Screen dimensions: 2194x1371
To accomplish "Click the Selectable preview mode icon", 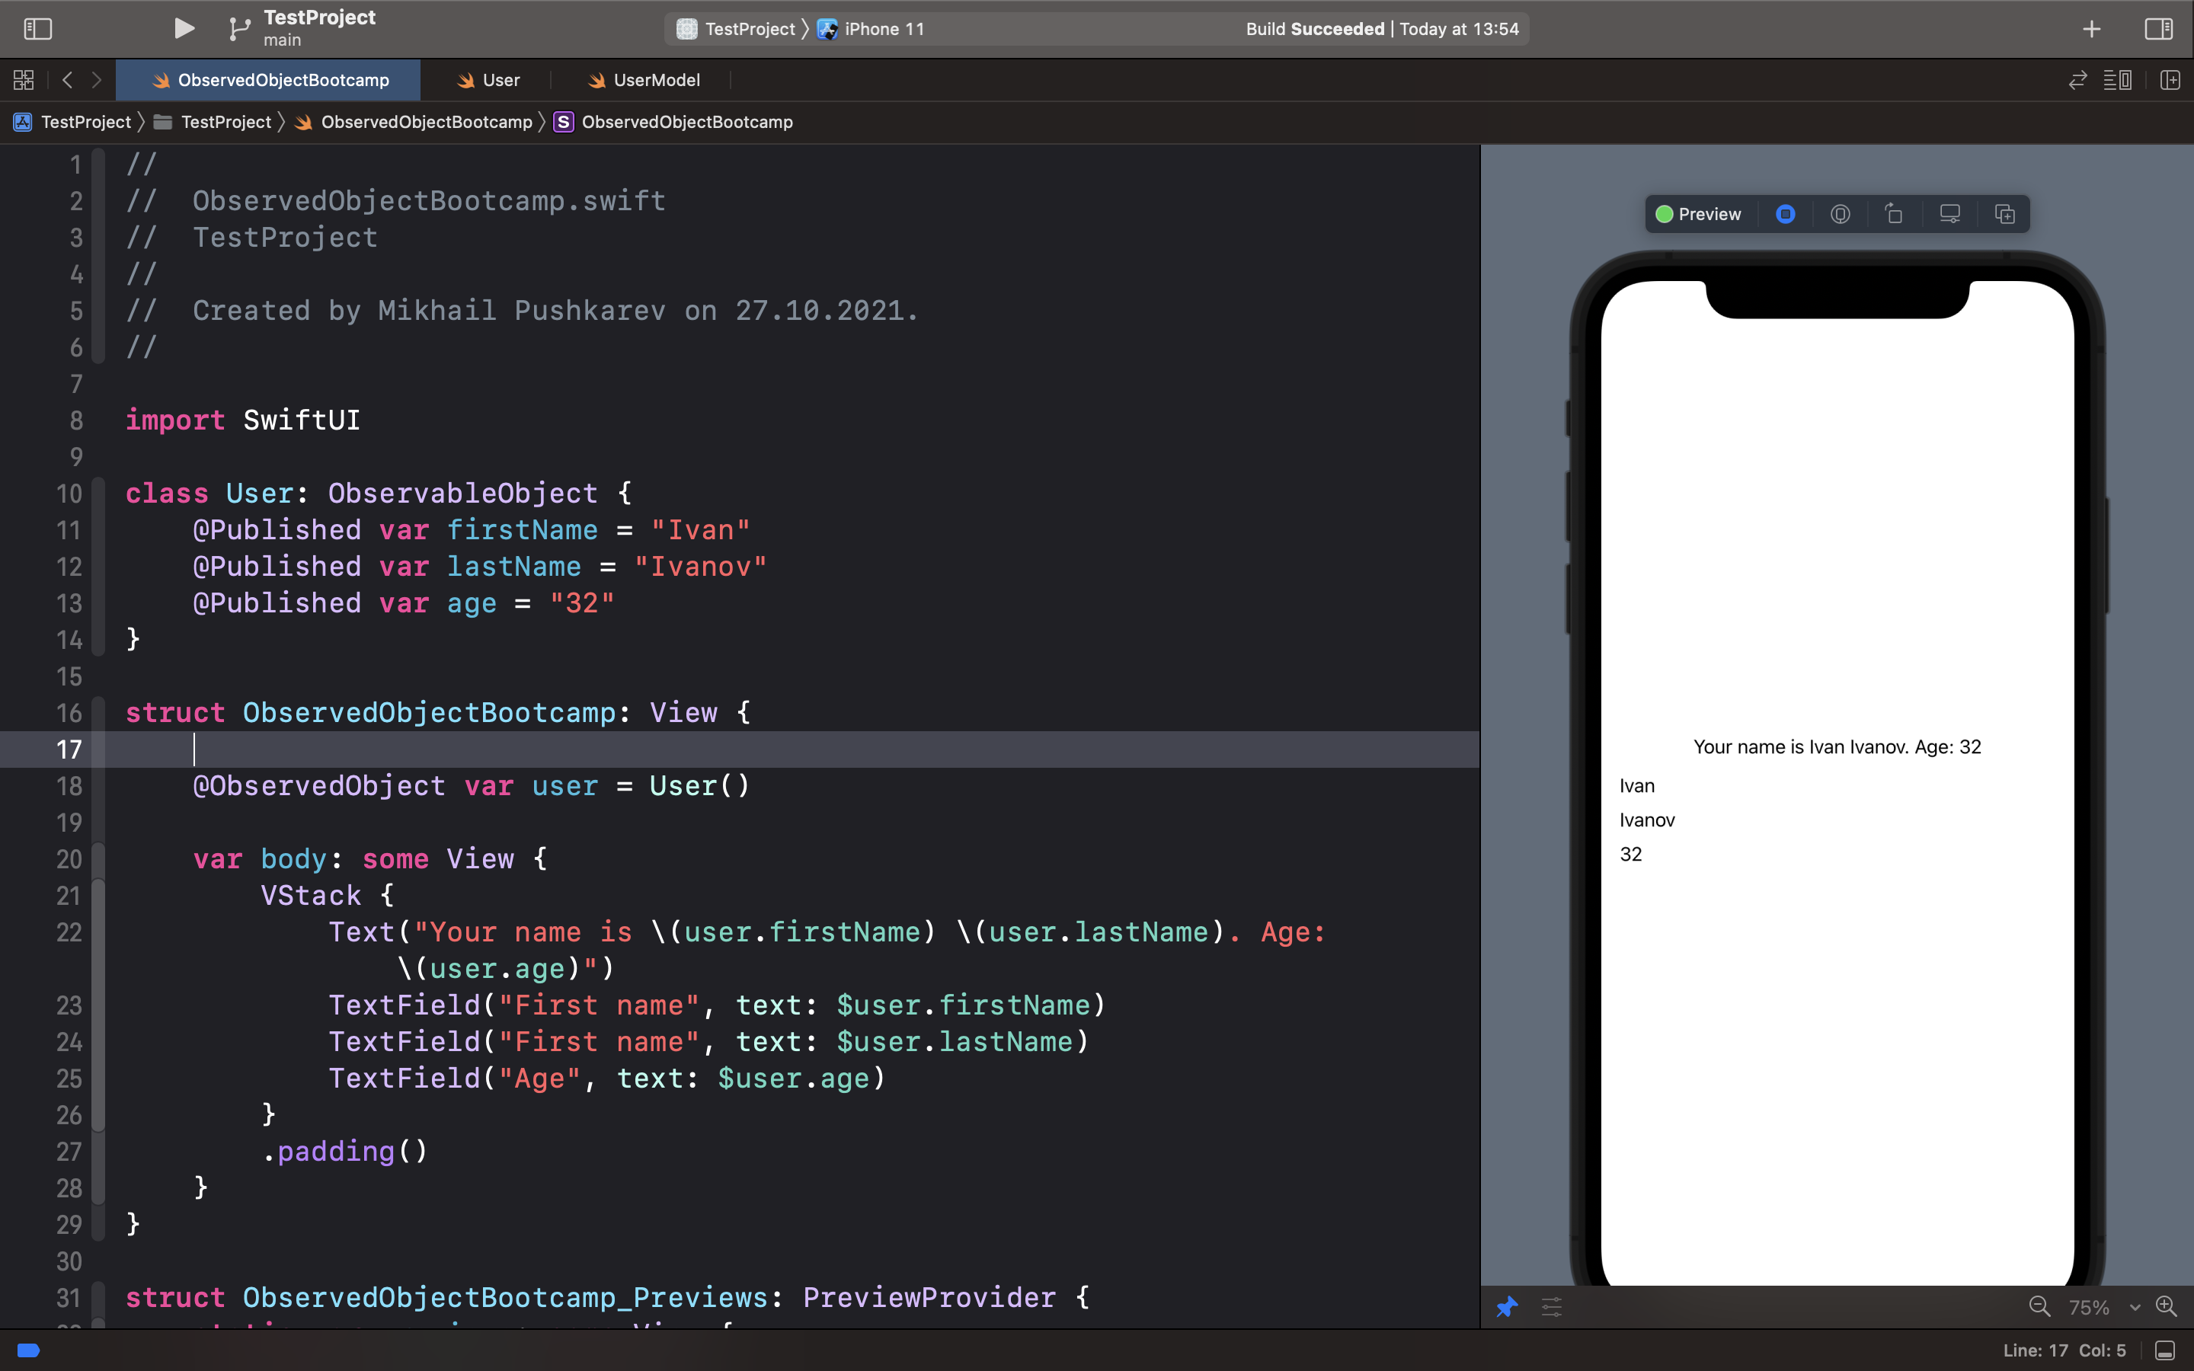I will [1840, 214].
